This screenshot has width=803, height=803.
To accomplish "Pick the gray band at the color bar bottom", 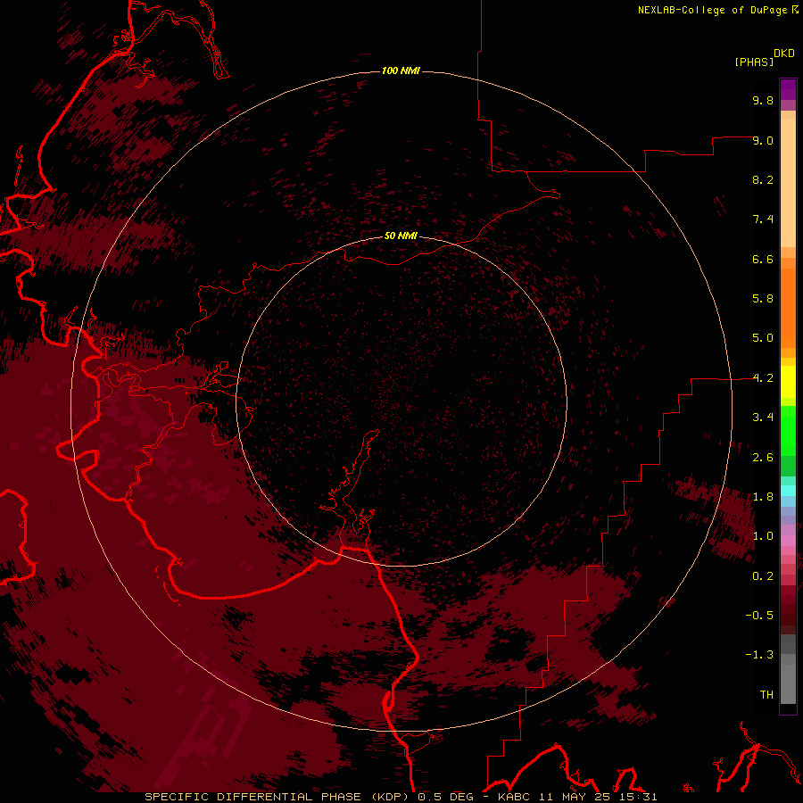I will [788, 683].
